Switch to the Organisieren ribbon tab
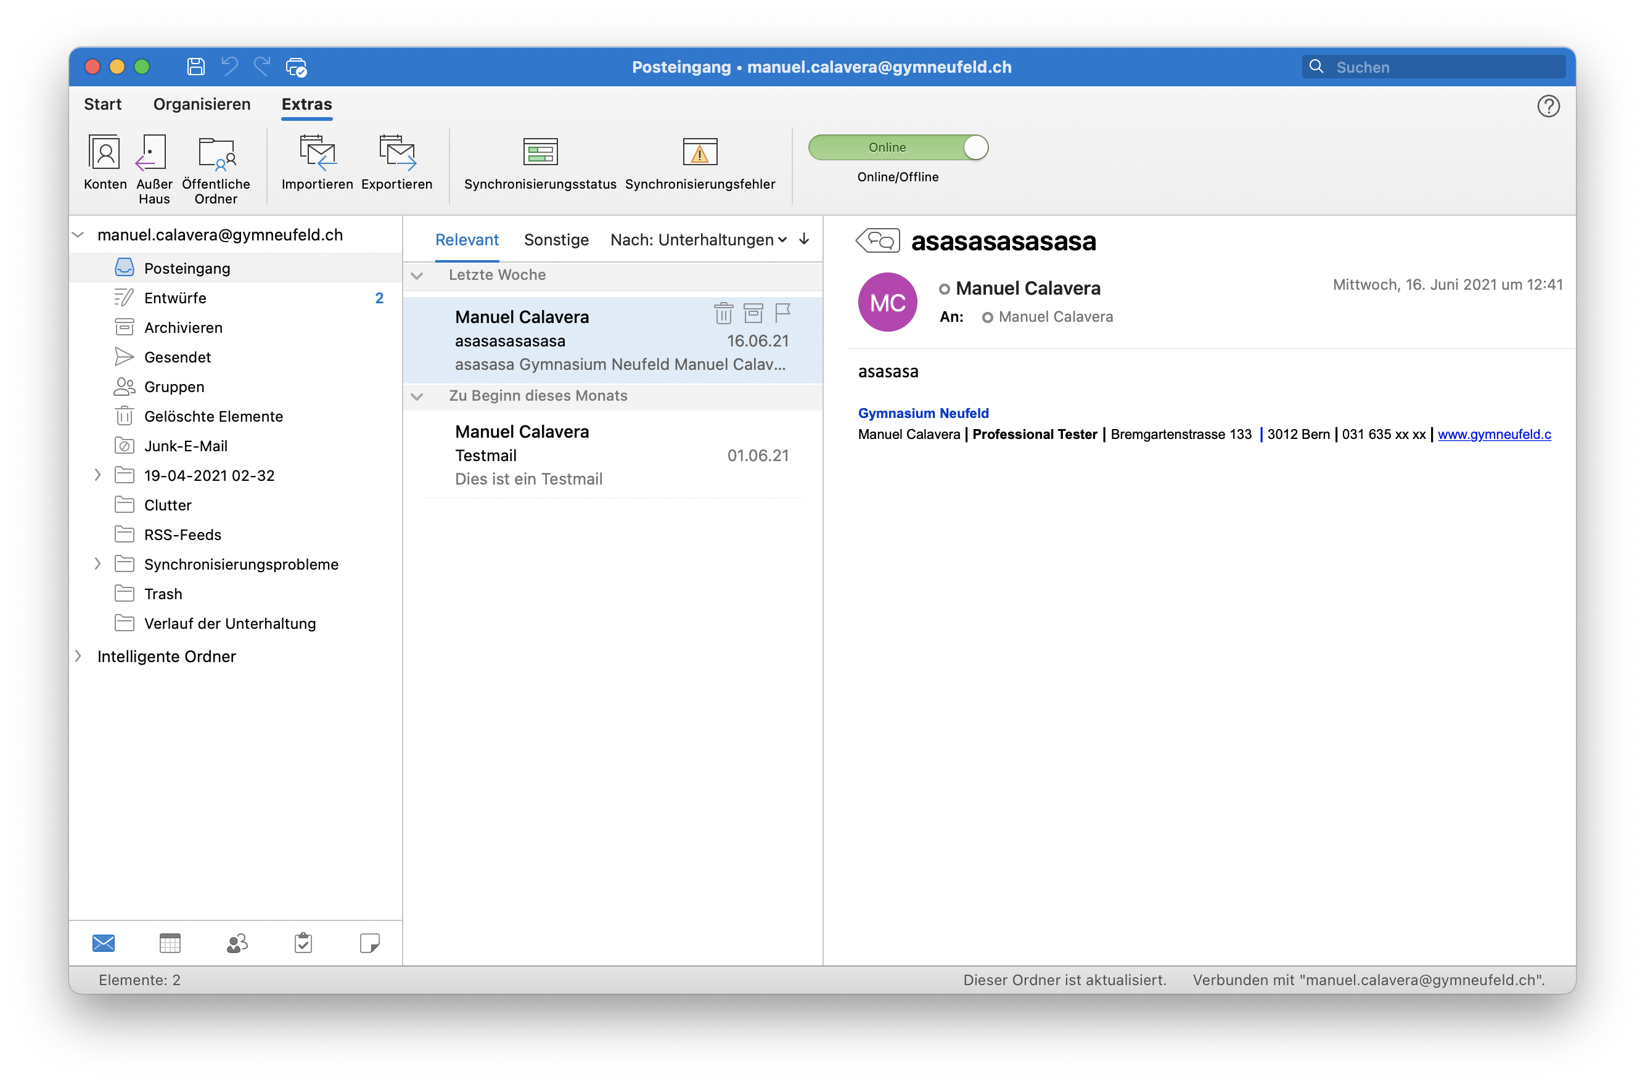The width and height of the screenshot is (1645, 1085). click(x=202, y=104)
